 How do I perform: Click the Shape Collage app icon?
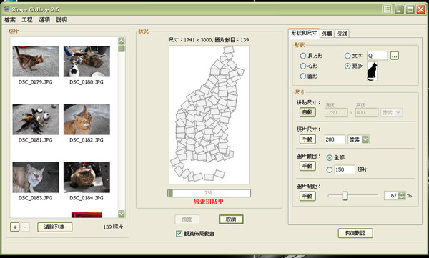click(x=6, y=9)
